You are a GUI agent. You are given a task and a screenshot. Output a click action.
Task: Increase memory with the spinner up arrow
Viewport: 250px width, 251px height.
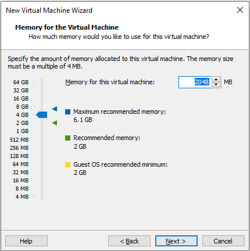[216, 80]
